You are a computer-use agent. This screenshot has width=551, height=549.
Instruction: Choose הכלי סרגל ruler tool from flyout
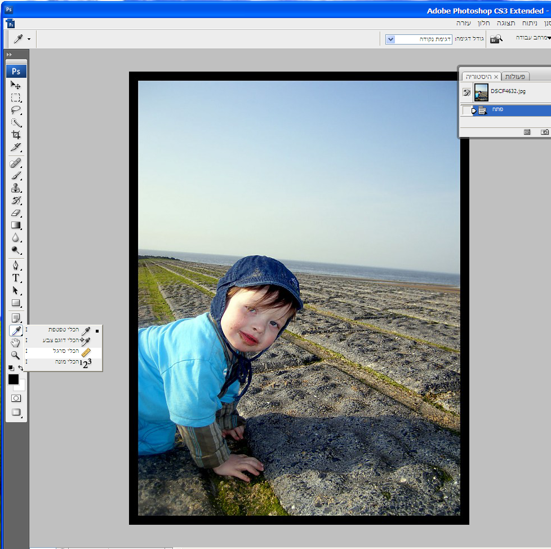click(63, 351)
